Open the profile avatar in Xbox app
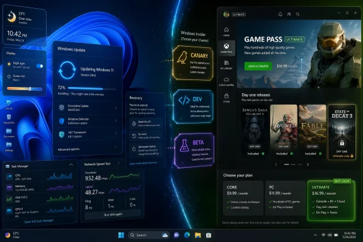The width and height of the screenshot is (363, 242). [226, 14]
